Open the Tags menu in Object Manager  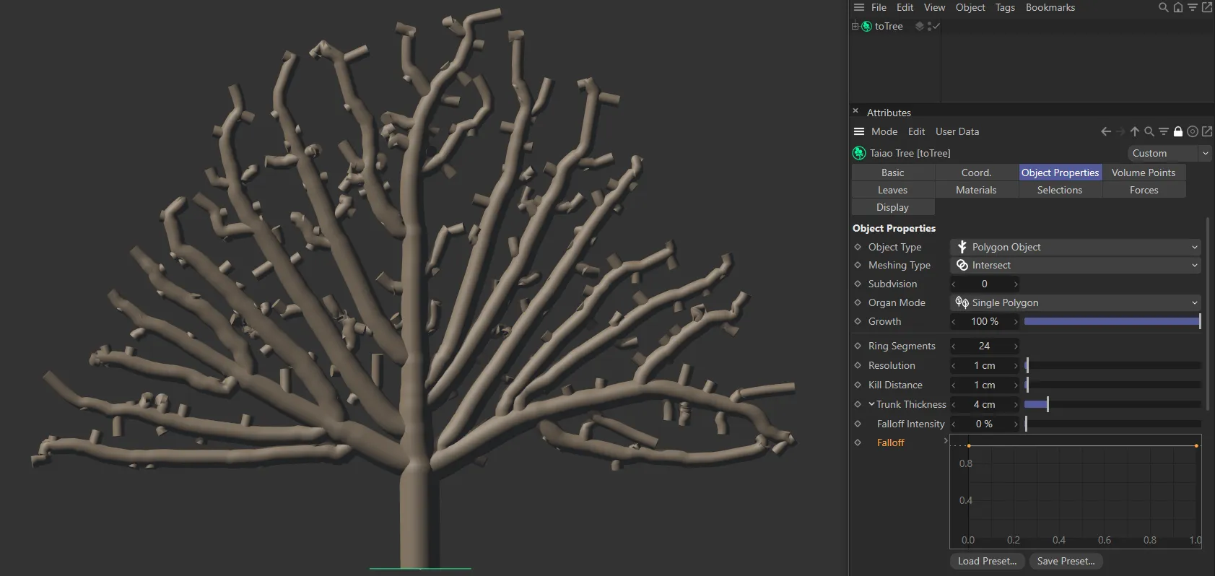tap(1005, 7)
